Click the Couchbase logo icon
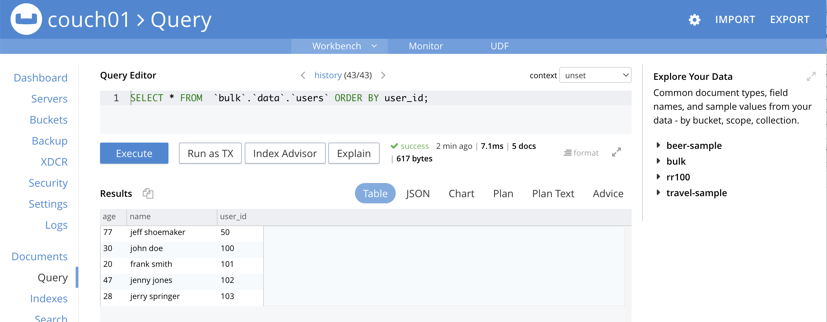The width and height of the screenshot is (827, 322). click(x=26, y=19)
